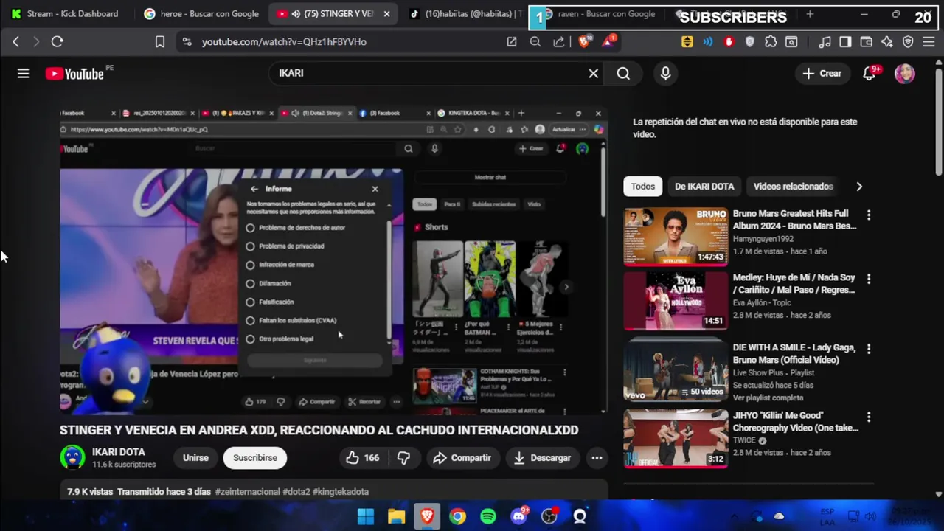Go back in the browser
944x531 pixels.
point(15,42)
